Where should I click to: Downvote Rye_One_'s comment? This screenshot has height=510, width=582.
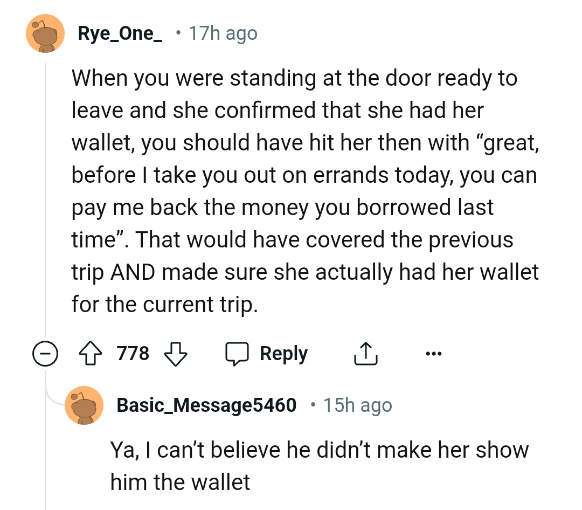pos(174,354)
